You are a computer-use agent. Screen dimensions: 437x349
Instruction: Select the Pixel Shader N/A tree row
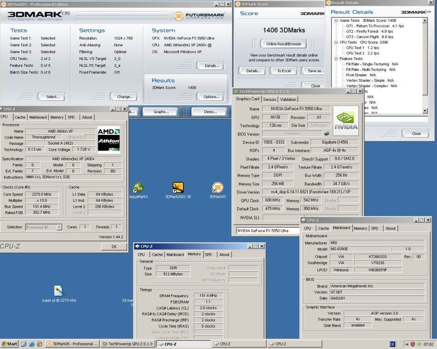click(361, 75)
